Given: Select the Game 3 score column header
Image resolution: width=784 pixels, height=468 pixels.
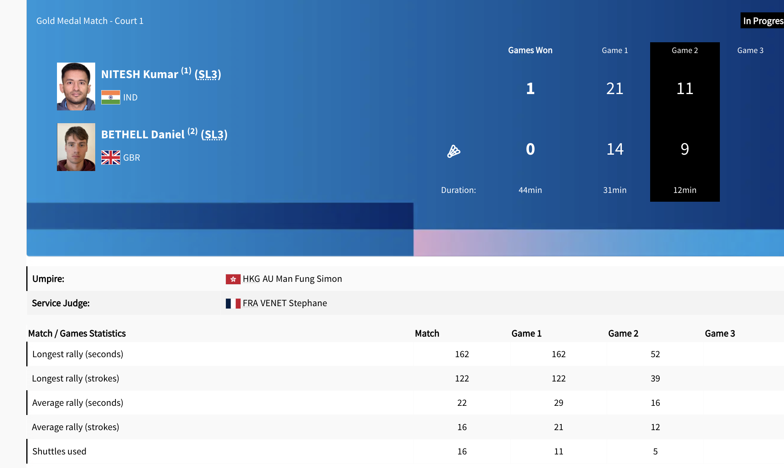Looking at the screenshot, I should [750, 51].
